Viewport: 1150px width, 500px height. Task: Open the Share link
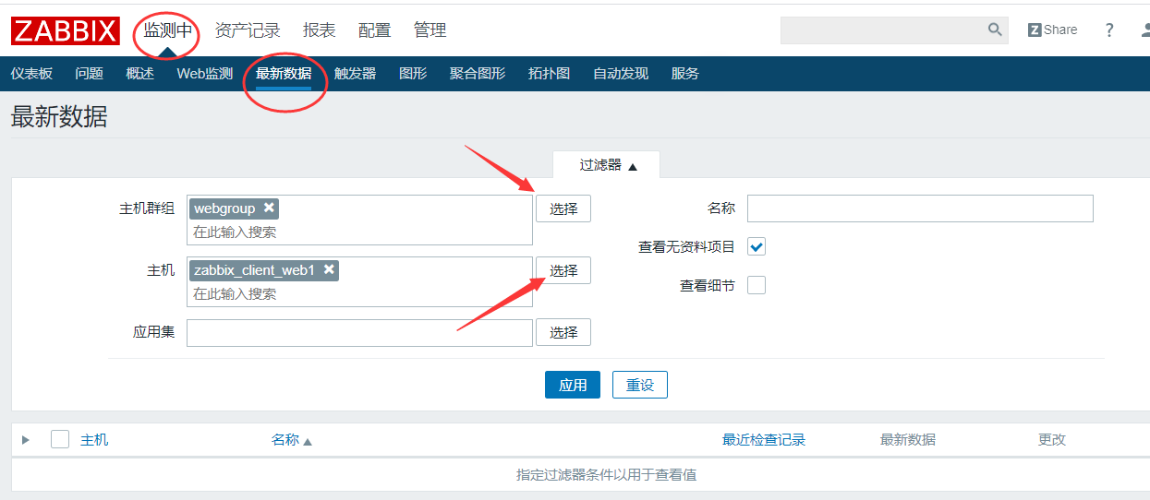[x=1052, y=30]
